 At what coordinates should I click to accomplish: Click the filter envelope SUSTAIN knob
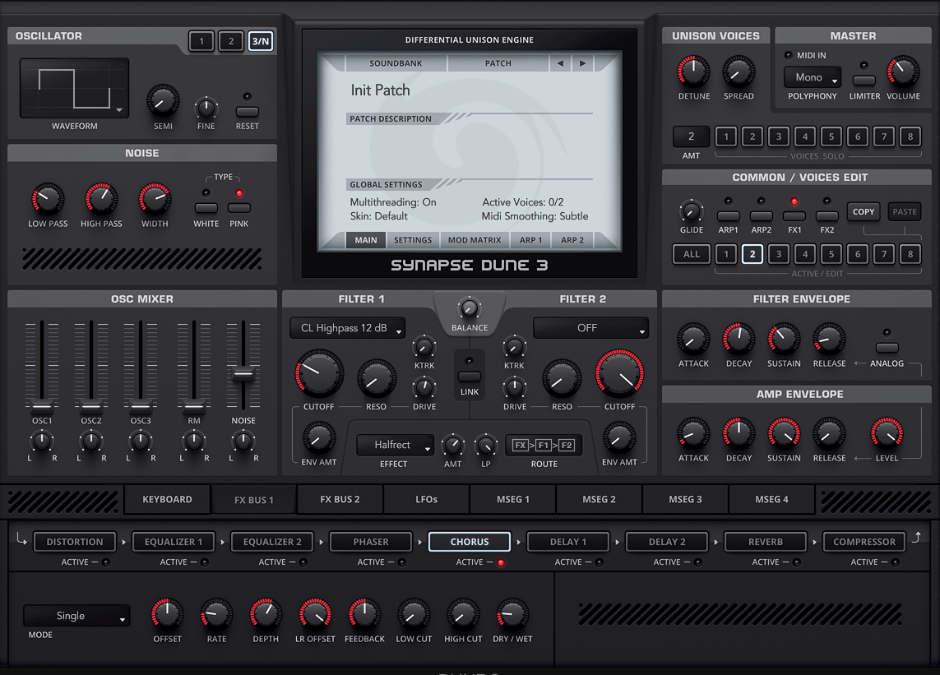(784, 340)
